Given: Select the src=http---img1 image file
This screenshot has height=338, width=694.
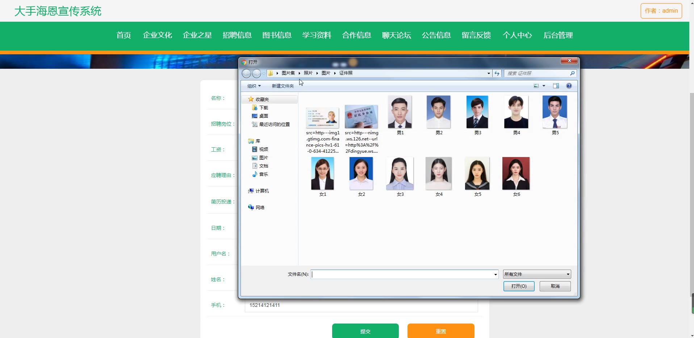Looking at the screenshot, I should [x=322, y=118].
